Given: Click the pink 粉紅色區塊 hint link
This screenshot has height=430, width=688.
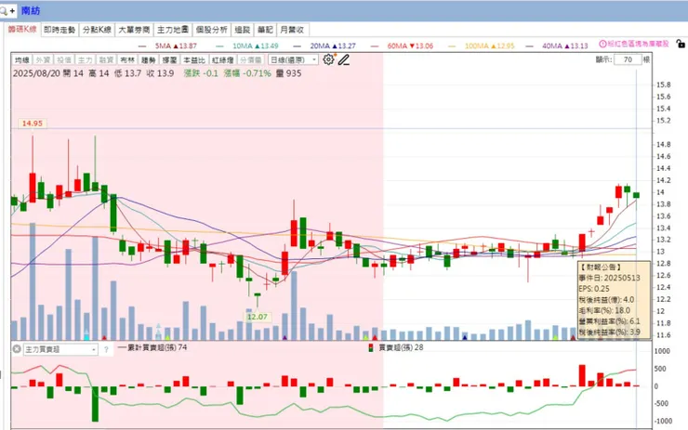Looking at the screenshot, I should [x=639, y=44].
